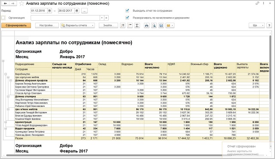Open the three-dot more options menu
Screen dimensions: 275x159
tap(263, 3)
